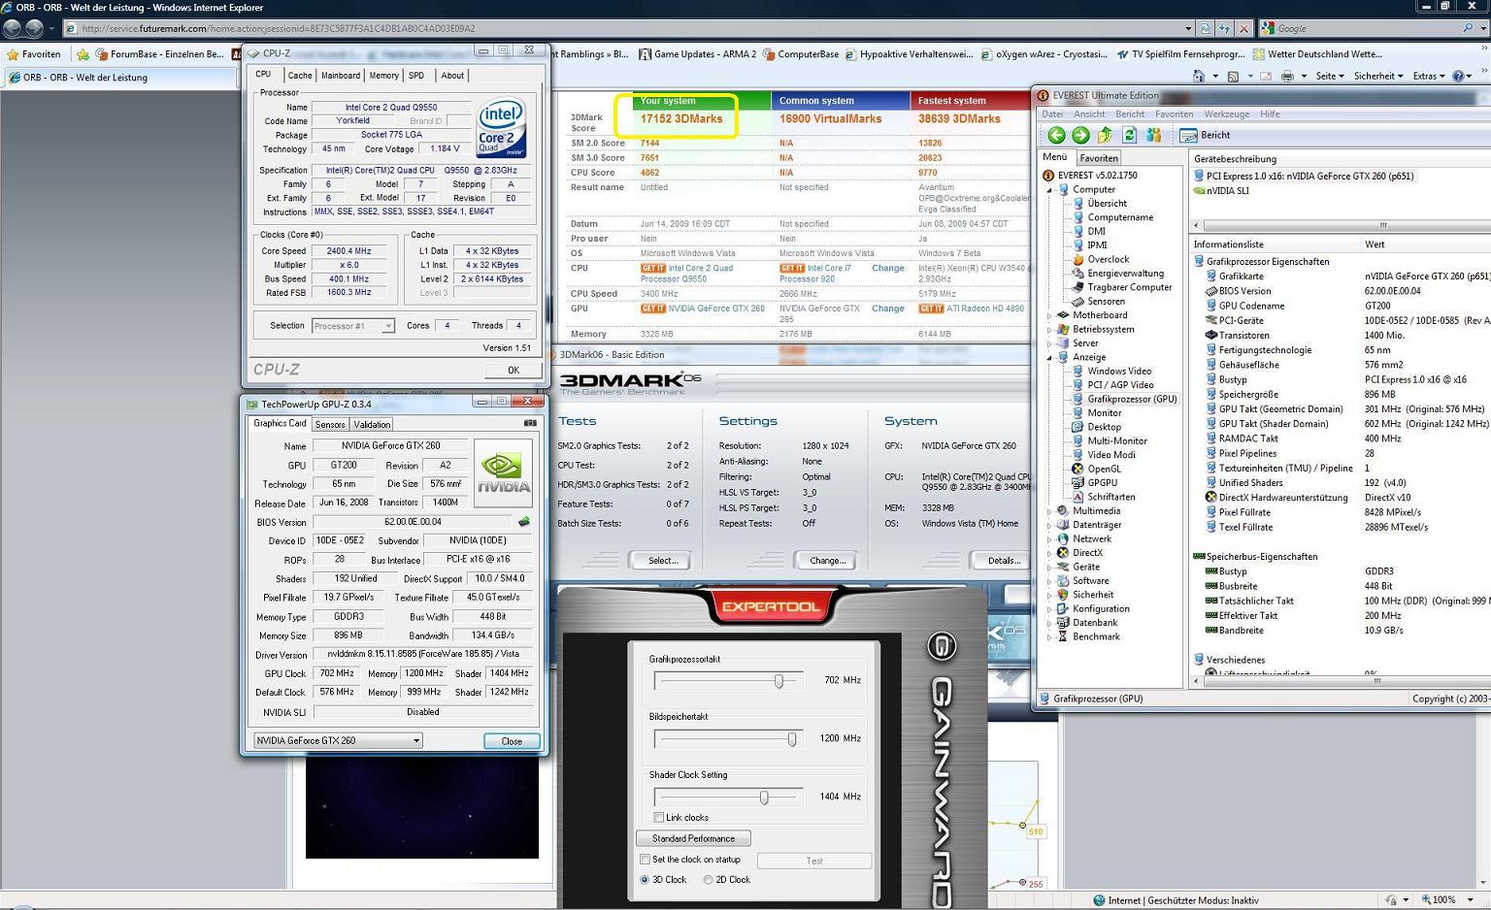Click the Close button in GPU-Z
The width and height of the screenshot is (1491, 910).
512,740
